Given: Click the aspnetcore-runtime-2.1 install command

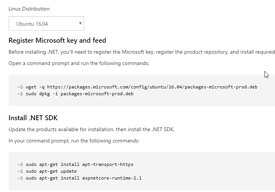Looking at the screenshot, I should coord(83,178).
